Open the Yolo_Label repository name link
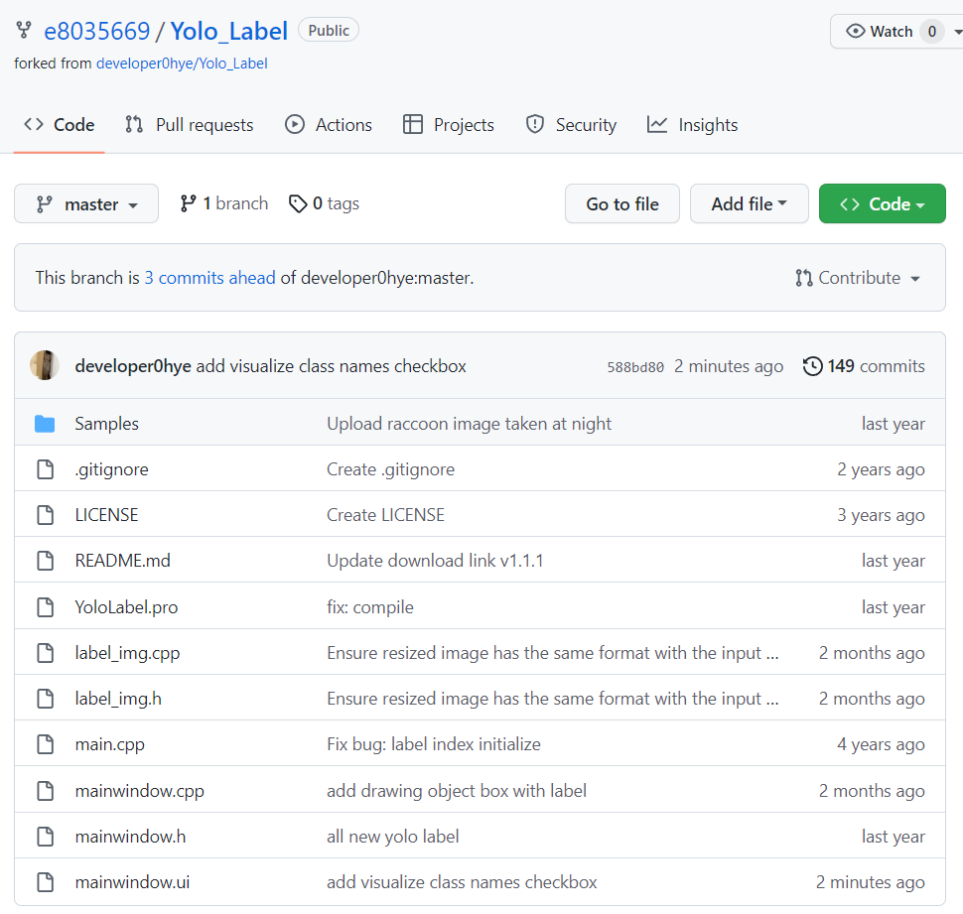This screenshot has width=963, height=914. (x=229, y=31)
